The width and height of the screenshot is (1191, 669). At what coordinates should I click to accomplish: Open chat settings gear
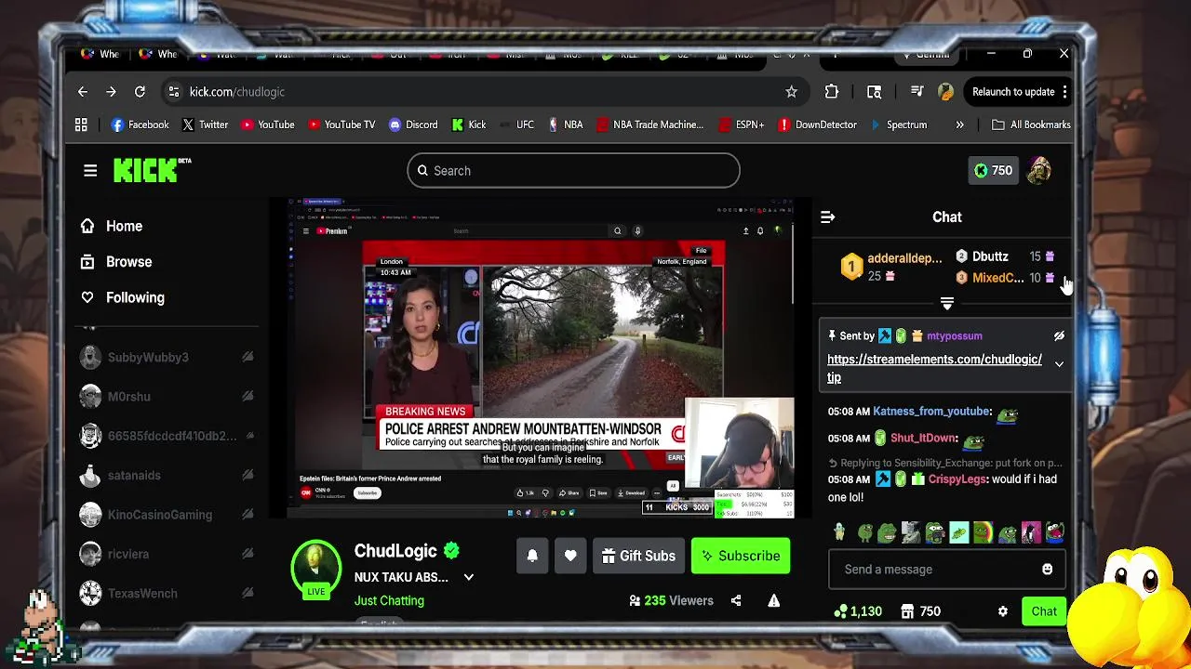tap(1002, 611)
